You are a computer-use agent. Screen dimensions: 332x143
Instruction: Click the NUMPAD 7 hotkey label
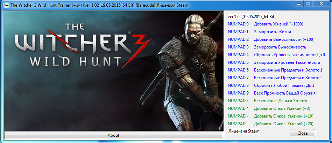(x=238, y=78)
